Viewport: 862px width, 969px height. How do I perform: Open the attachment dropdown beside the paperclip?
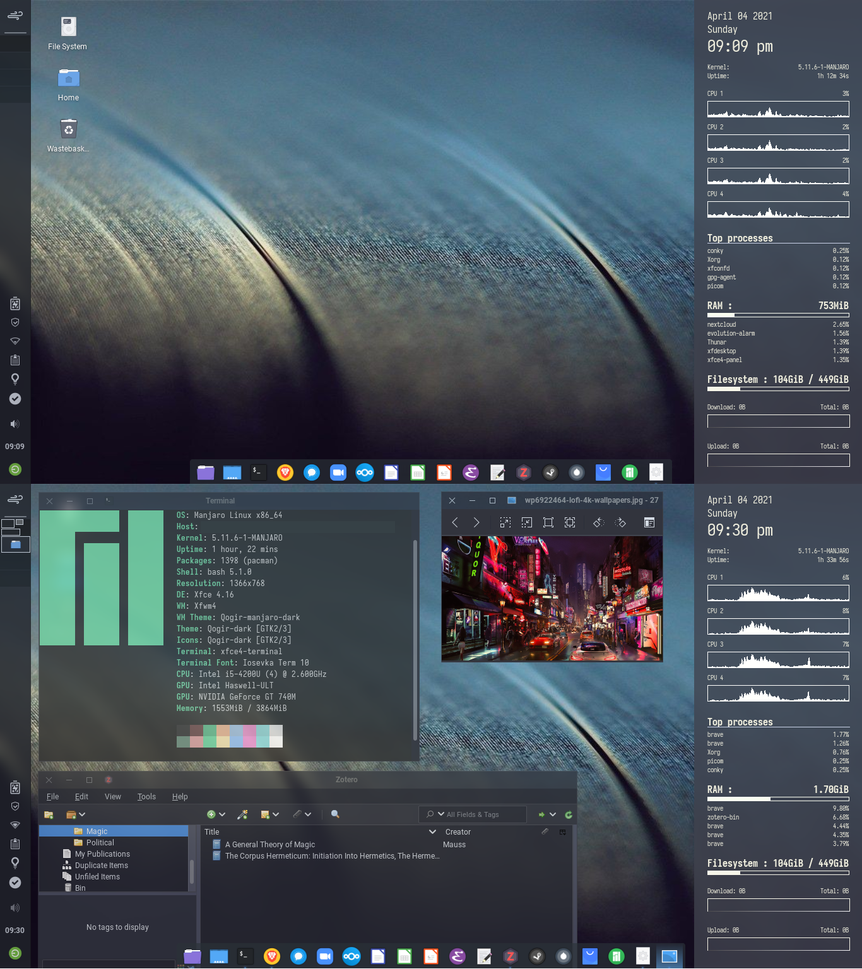tap(309, 814)
